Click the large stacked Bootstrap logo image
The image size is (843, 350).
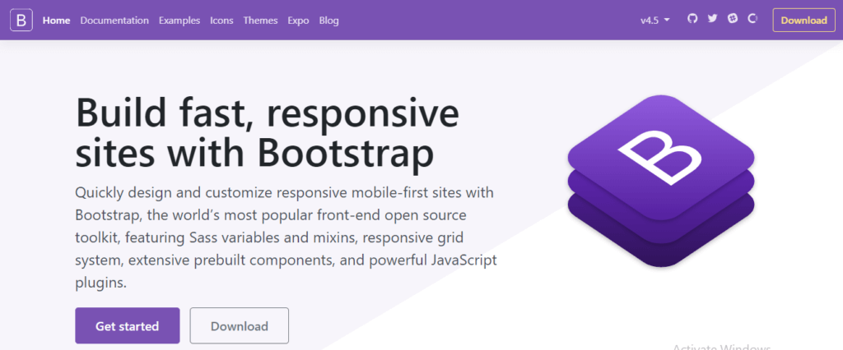coord(661,181)
